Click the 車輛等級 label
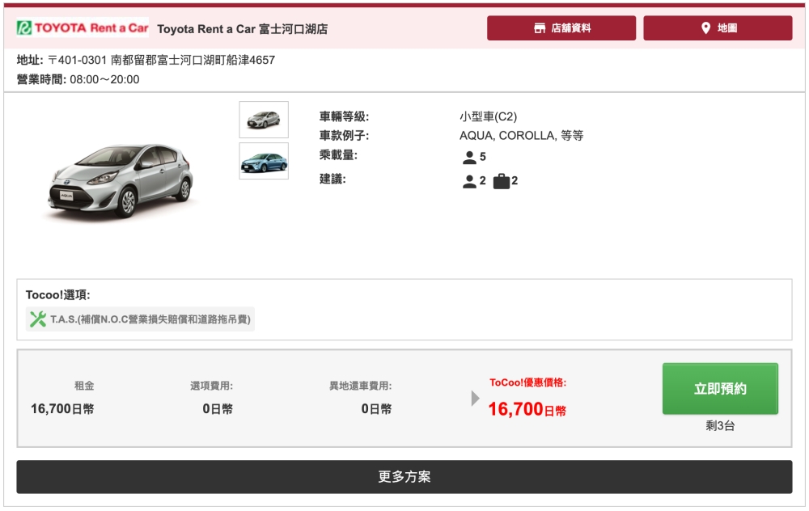 tap(344, 116)
